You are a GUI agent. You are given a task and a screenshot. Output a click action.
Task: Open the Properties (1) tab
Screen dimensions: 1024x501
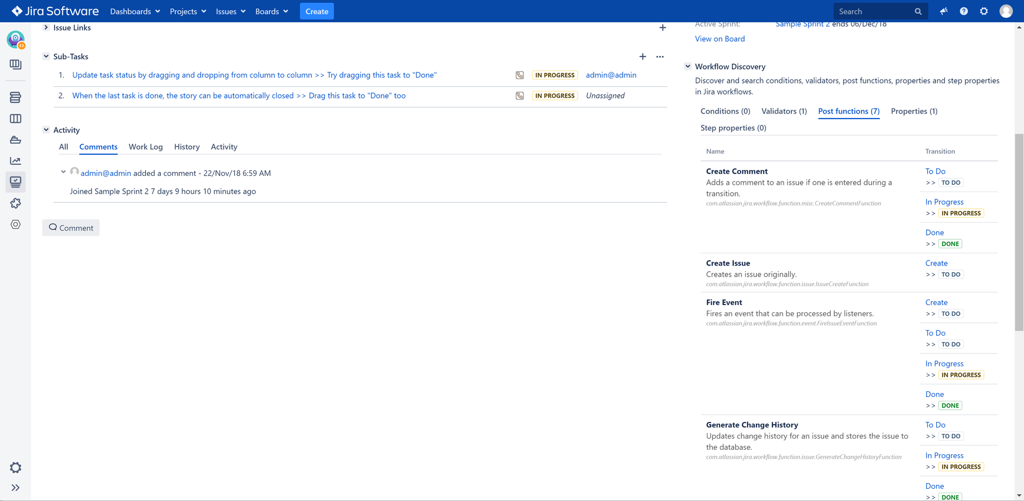(x=914, y=111)
